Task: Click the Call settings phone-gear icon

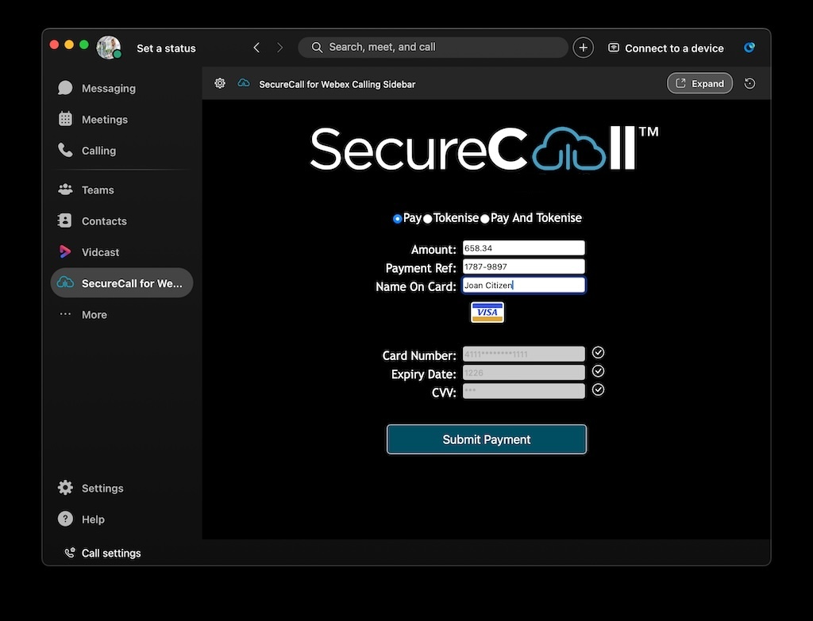Action: click(70, 553)
